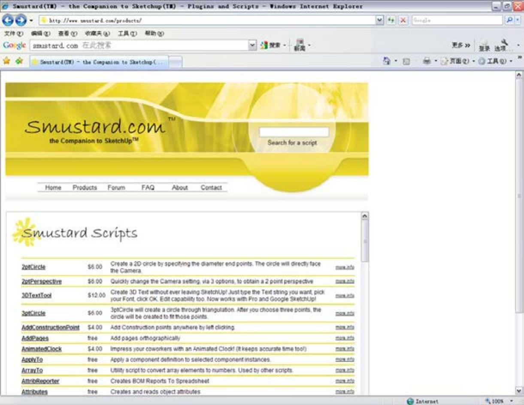Click the Internet zone globe in status bar
Image resolution: width=524 pixels, height=405 pixels.
(x=410, y=401)
